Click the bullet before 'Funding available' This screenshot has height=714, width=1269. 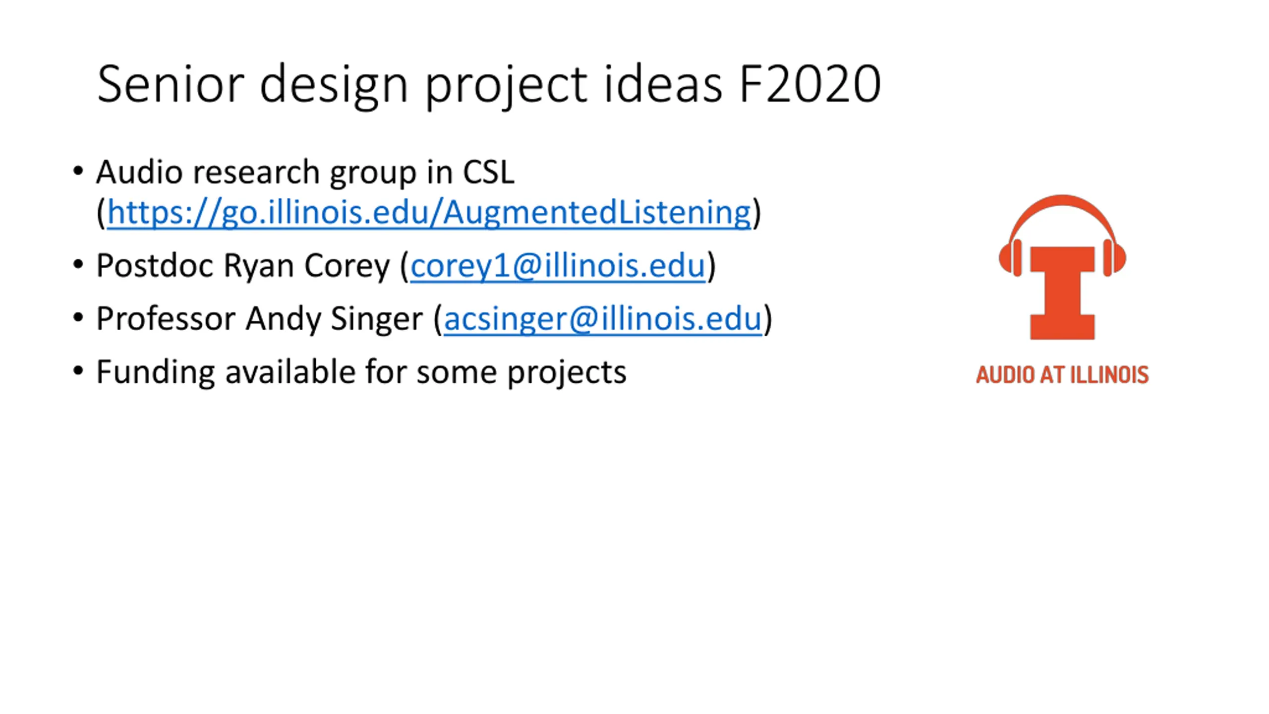[x=78, y=371]
